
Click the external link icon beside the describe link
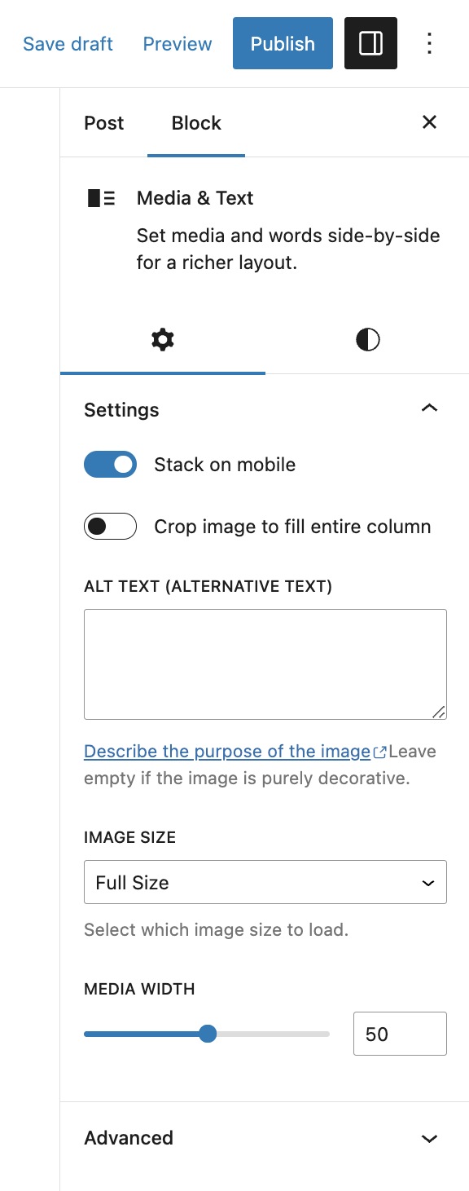(379, 751)
